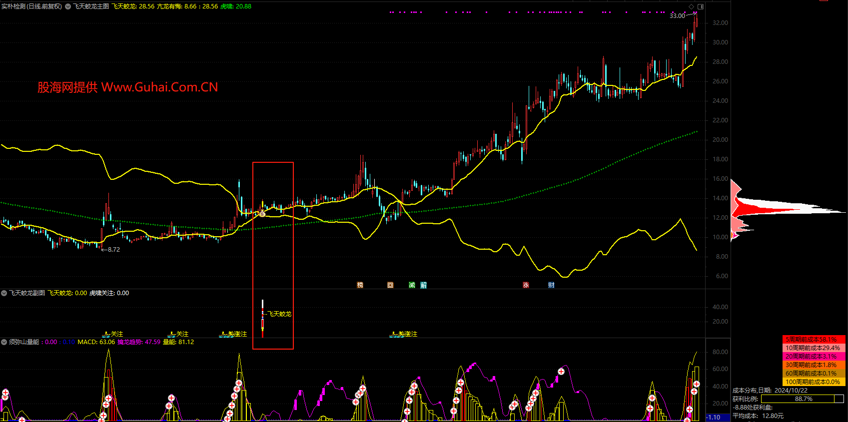Click the 平均成本: 12.80元 text

click(758, 416)
